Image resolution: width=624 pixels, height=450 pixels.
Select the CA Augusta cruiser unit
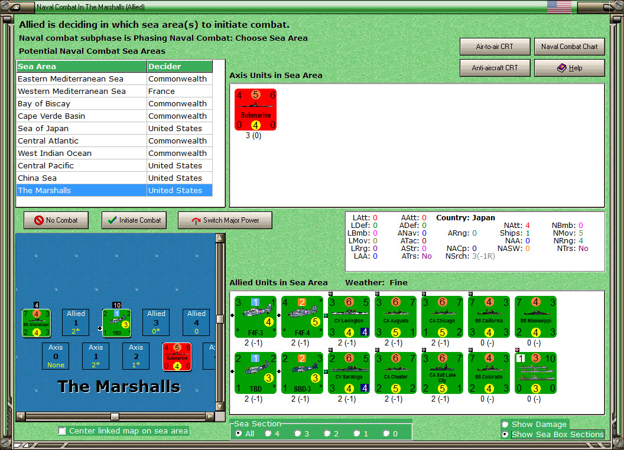coord(395,317)
